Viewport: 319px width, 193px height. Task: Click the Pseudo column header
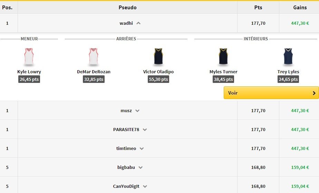(x=127, y=8)
